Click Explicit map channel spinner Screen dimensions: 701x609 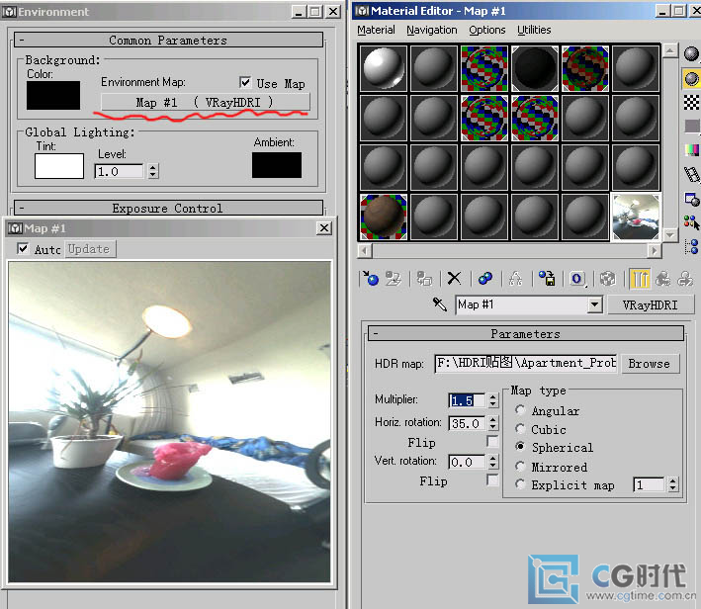[x=673, y=484]
